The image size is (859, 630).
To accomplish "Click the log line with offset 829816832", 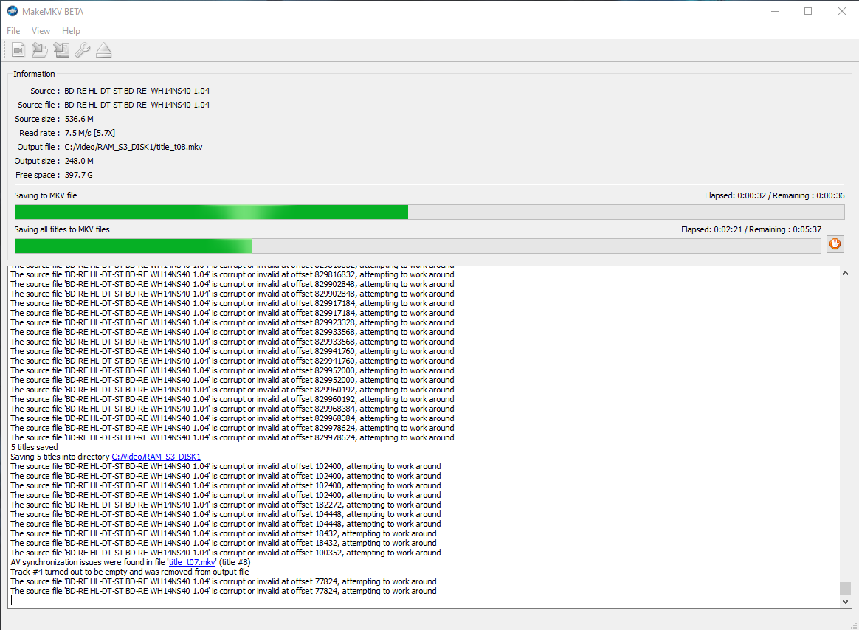I will tap(232, 274).
